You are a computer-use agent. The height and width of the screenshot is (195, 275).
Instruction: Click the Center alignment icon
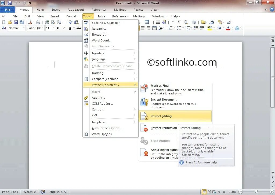(x=143, y=28)
